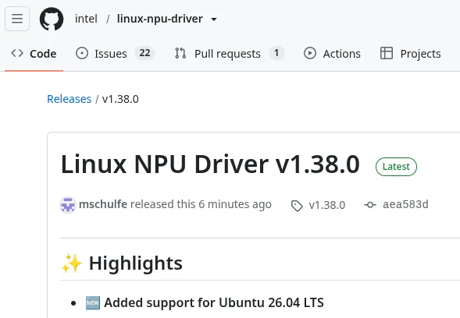Expand the repository name dropdown caret

[x=214, y=19]
